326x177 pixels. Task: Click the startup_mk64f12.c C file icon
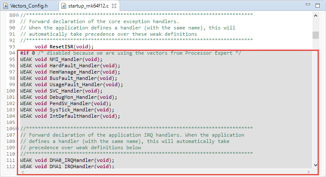[x=64, y=6]
